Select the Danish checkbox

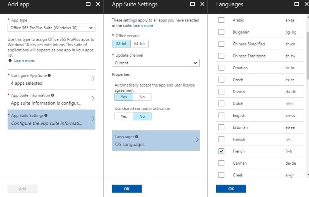point(221,91)
